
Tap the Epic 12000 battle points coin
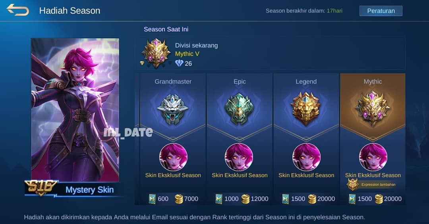pyautogui.click(x=245, y=199)
